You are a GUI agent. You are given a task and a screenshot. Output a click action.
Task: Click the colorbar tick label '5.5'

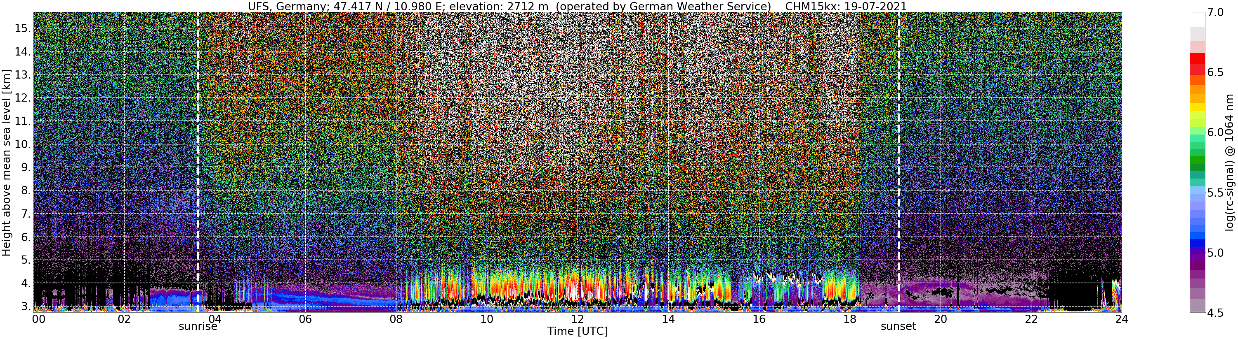tap(1215, 193)
